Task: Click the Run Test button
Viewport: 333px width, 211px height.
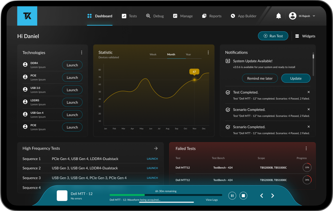Action: [x=273, y=36]
